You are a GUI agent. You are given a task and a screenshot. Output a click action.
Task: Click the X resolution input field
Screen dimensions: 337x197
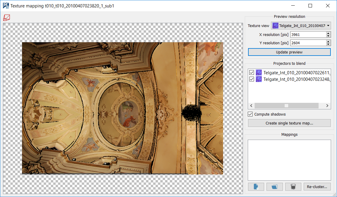[x=308, y=35]
